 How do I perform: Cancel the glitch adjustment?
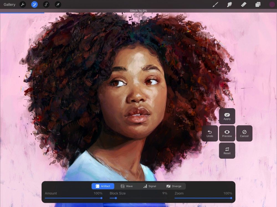point(244,133)
